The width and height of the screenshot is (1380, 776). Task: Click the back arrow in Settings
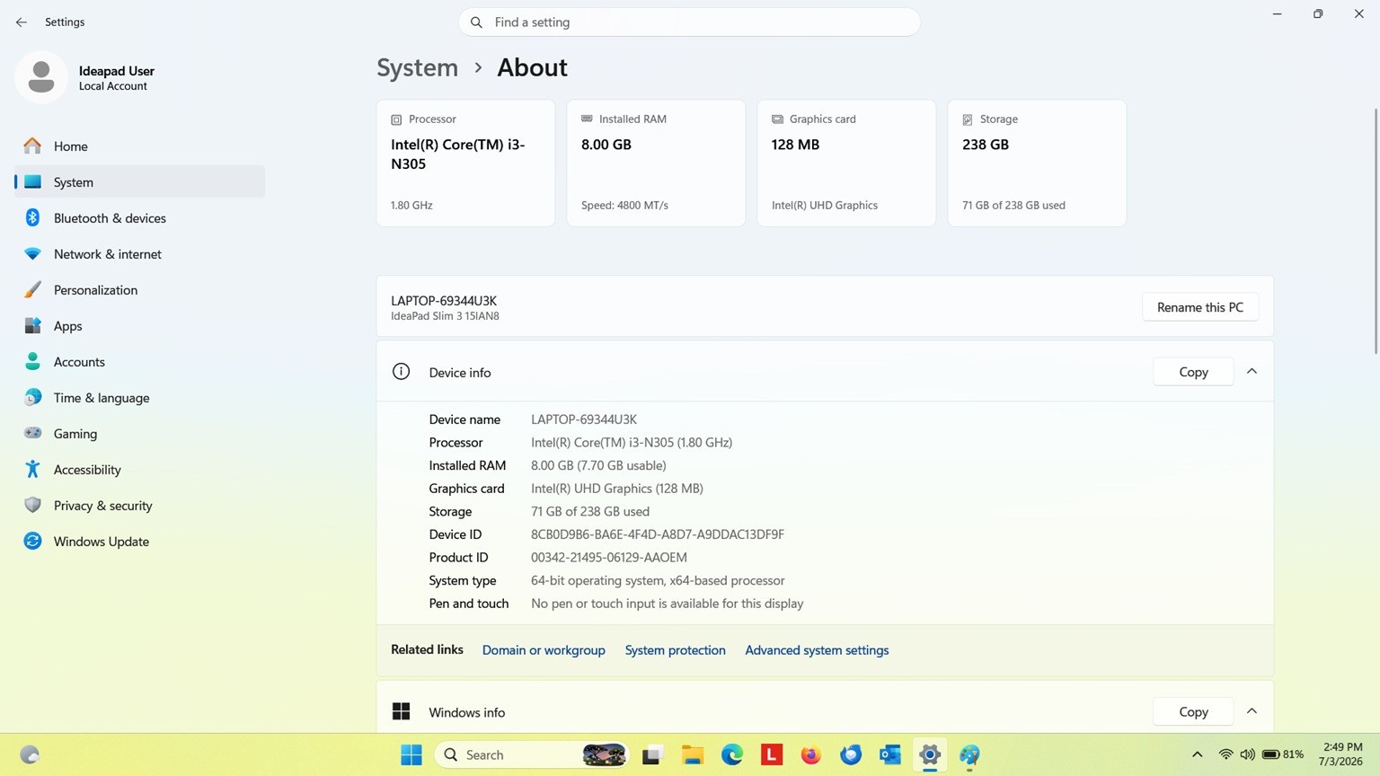click(x=22, y=22)
